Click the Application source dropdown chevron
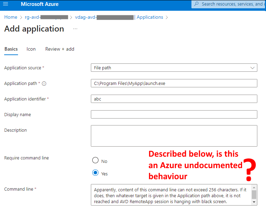This screenshot has width=266, height=209. [252, 68]
